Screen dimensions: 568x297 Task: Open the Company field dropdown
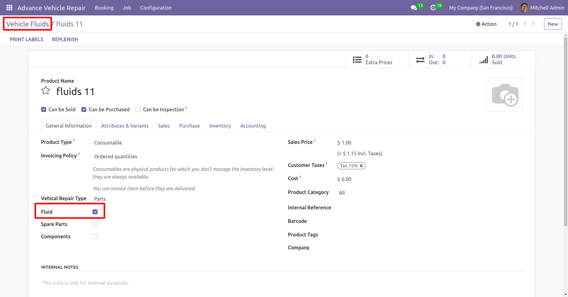430,248
